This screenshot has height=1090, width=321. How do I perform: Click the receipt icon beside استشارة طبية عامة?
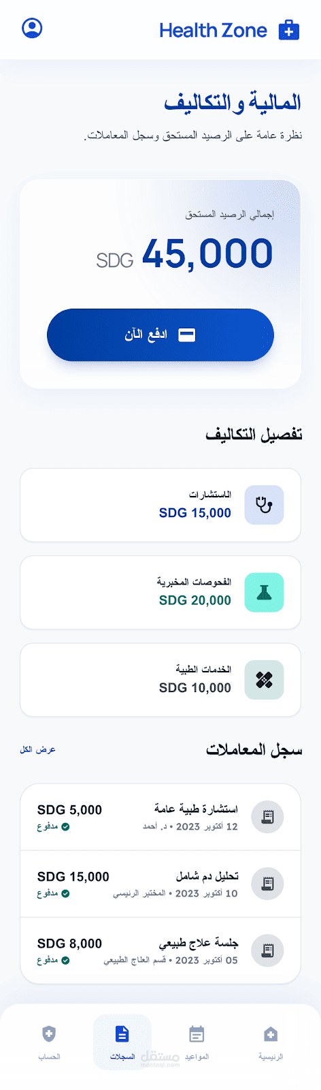(267, 817)
